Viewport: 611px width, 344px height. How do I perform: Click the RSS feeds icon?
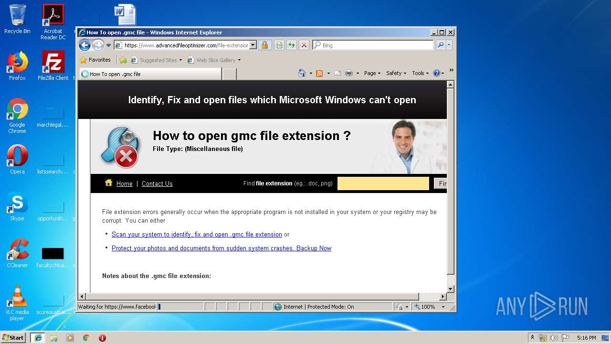click(319, 73)
